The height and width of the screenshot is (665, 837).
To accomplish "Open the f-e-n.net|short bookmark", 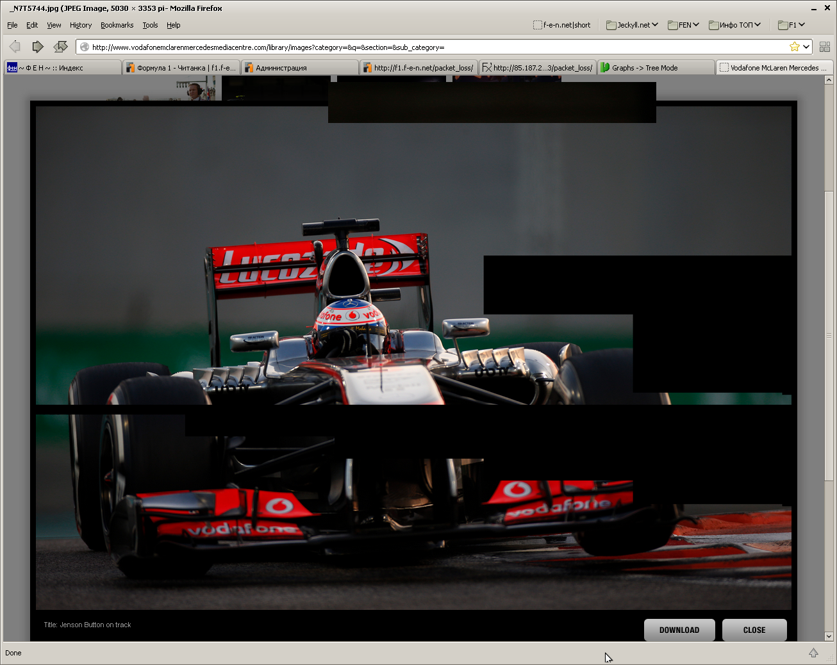I will (562, 25).
